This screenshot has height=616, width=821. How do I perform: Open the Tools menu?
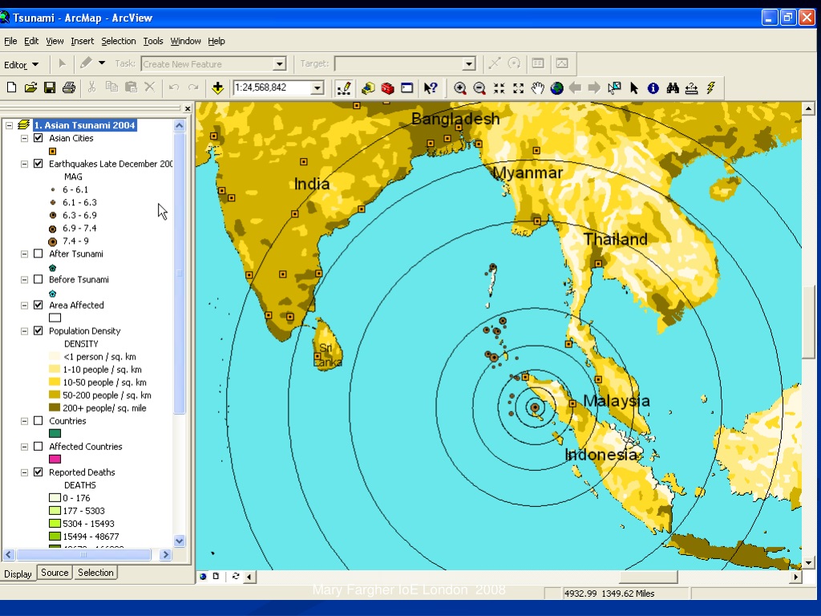pos(153,41)
